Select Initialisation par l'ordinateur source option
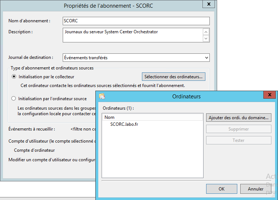Screen dimensions: 278x200 point(14,98)
